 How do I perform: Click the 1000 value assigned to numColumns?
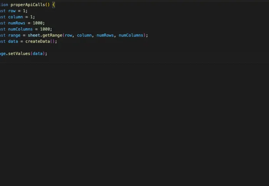45,29
